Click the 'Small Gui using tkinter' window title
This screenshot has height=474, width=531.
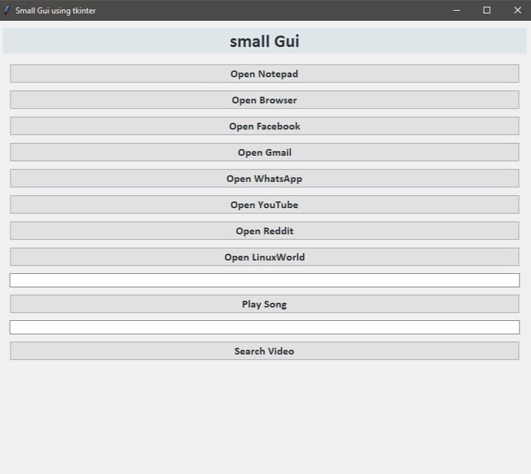click(x=56, y=11)
